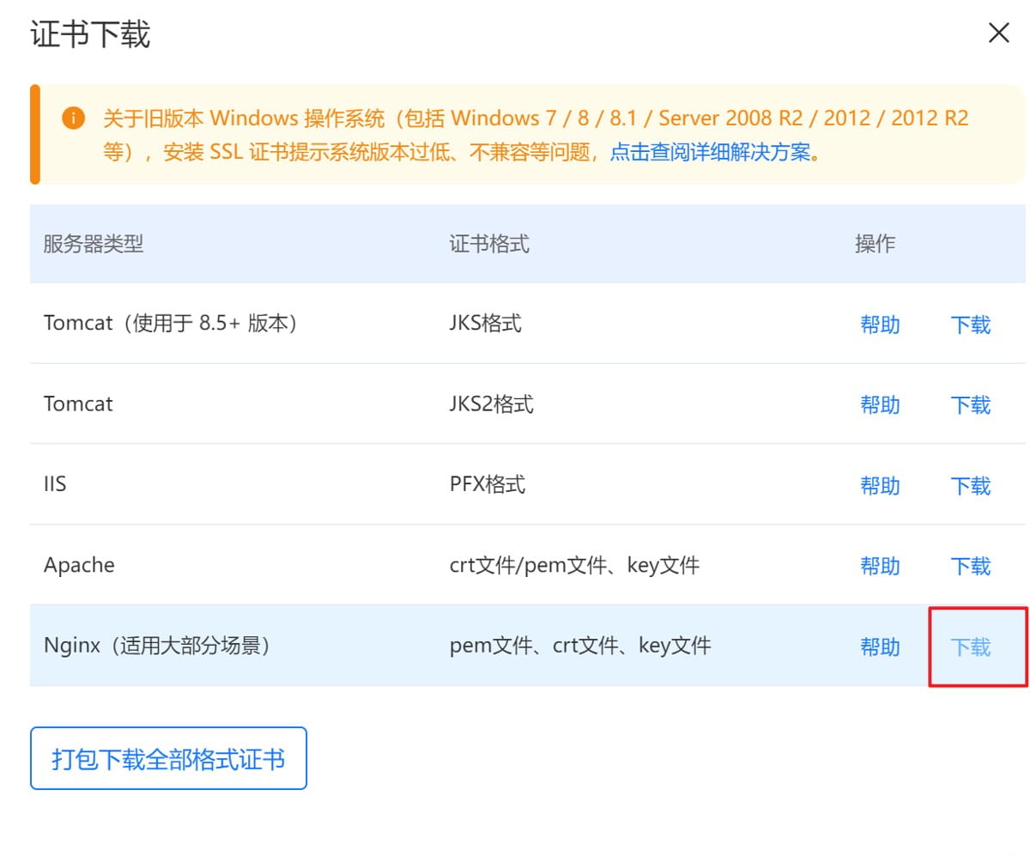Click the orange info icon in the notice banner

74,118
